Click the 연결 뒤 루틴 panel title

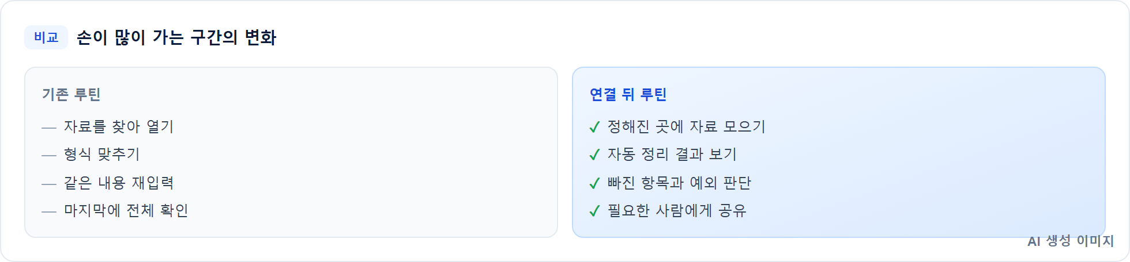point(628,94)
